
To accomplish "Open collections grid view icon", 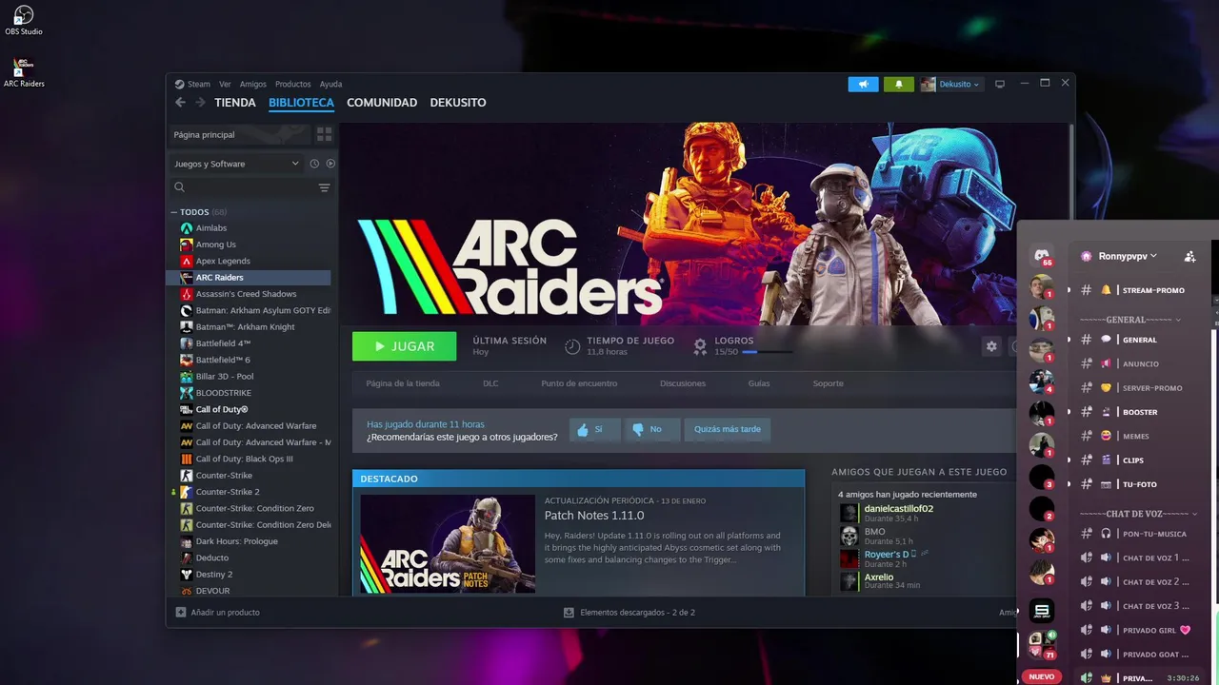I will [x=324, y=134].
